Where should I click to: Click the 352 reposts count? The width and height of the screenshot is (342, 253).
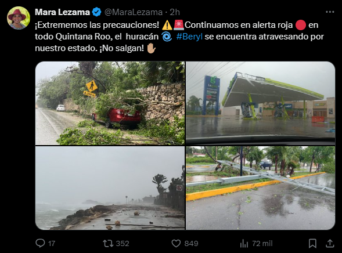[123, 243]
